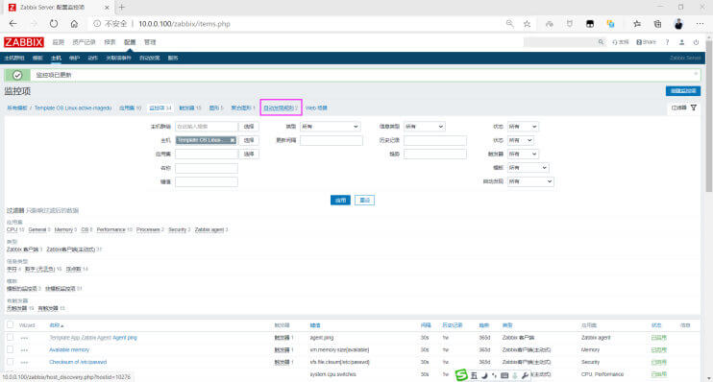Open the 监测 top menu
Screen dimensions: 713x382
[x=59, y=42]
